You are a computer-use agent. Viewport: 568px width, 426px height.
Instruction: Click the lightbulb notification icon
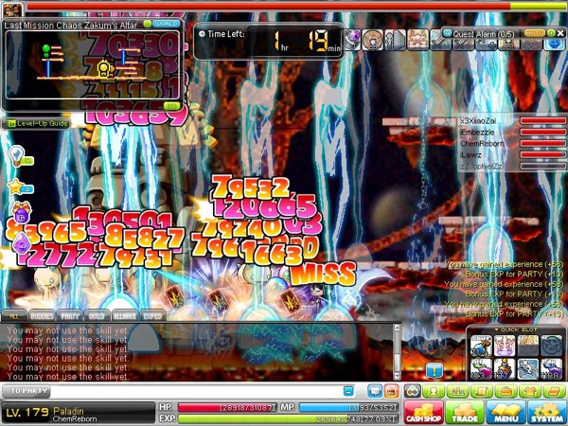[17, 155]
